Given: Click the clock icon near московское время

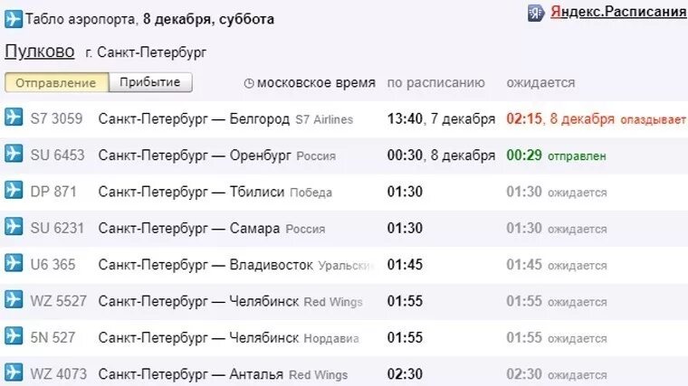Looking at the screenshot, I should 249,83.
